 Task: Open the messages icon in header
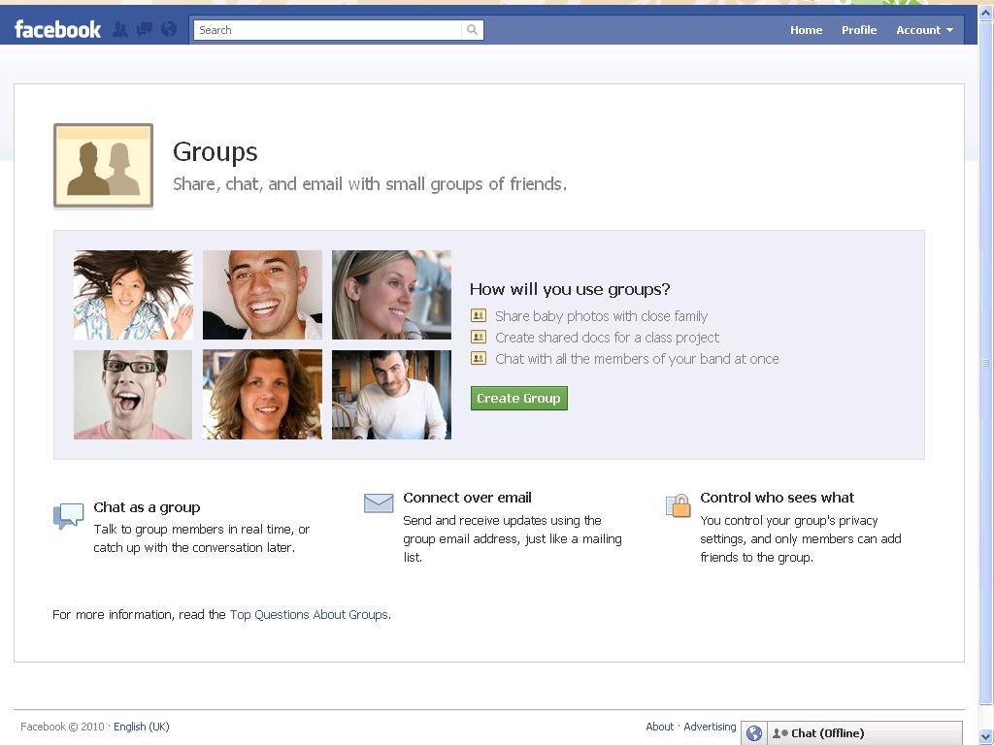[x=145, y=29]
